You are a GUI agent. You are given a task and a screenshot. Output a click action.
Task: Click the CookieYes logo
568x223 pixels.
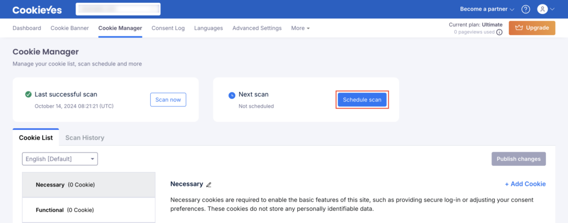pos(37,9)
